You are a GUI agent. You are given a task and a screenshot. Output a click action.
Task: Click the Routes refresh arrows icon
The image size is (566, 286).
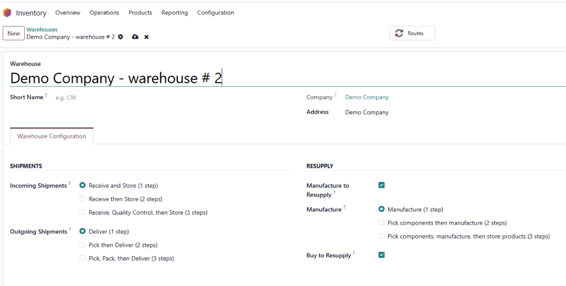399,33
